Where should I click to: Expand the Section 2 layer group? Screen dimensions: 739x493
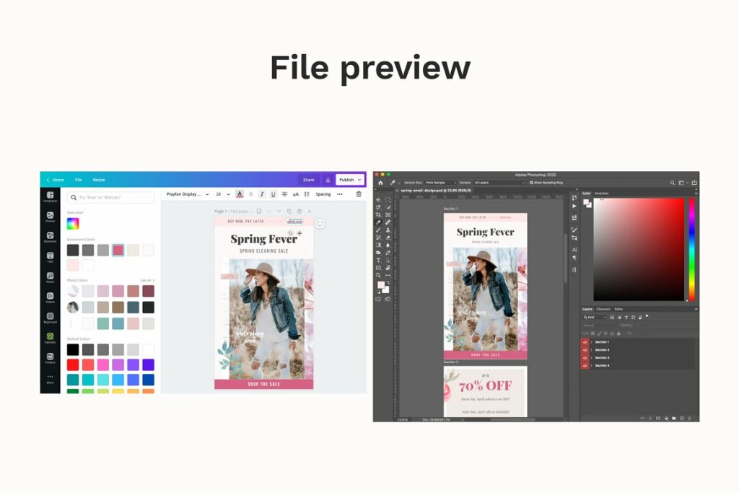tap(591, 349)
